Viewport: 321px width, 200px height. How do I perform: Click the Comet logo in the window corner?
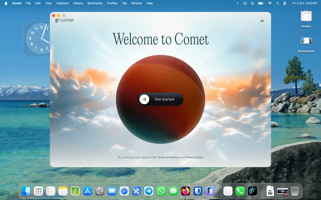click(x=64, y=20)
